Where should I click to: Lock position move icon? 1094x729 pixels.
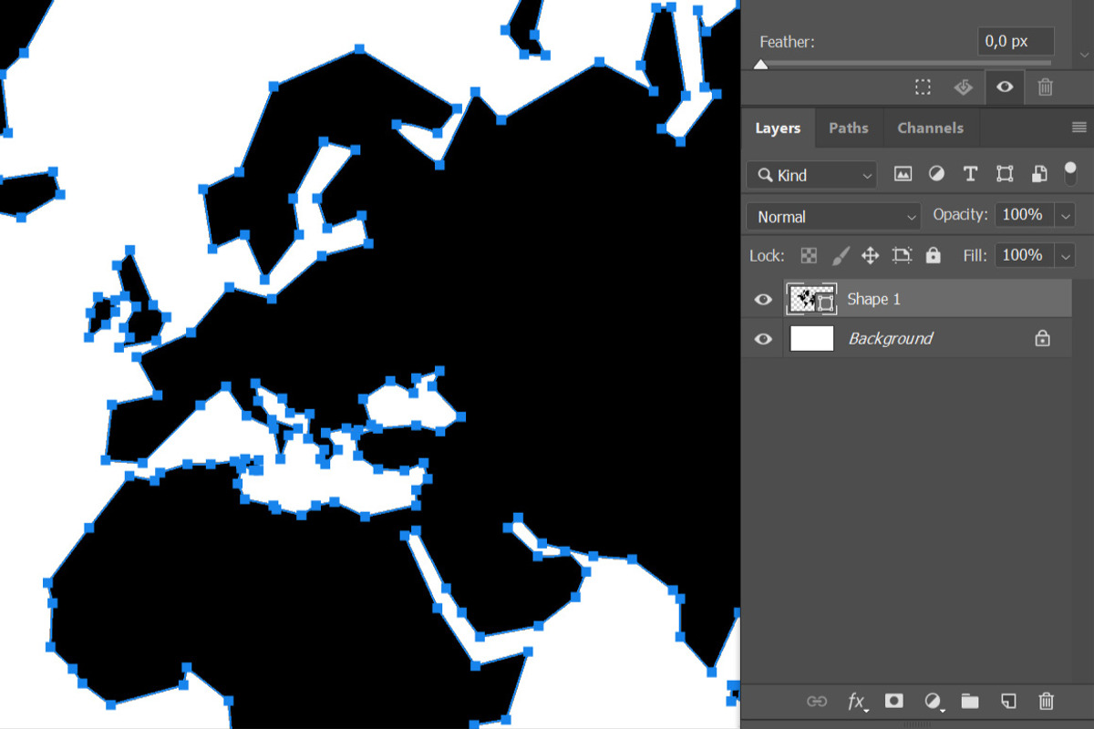click(871, 256)
